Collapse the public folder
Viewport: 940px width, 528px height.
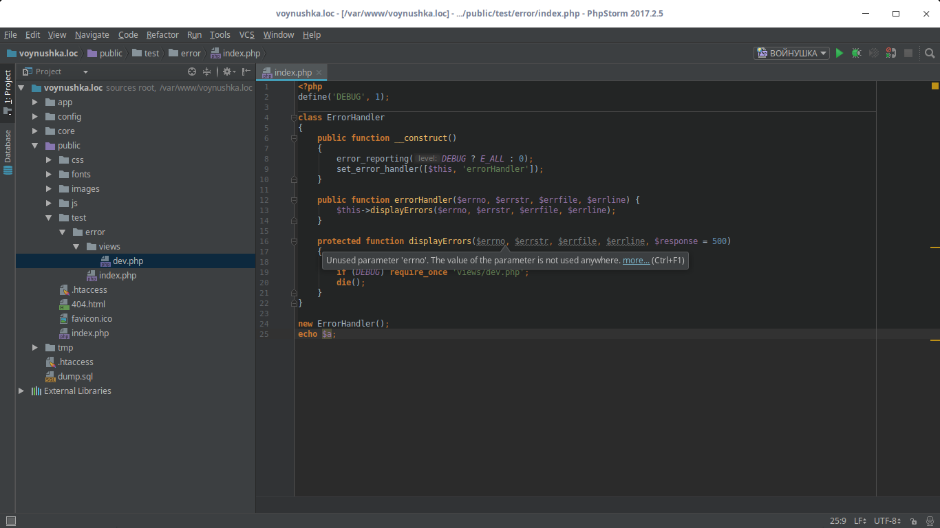tap(35, 145)
